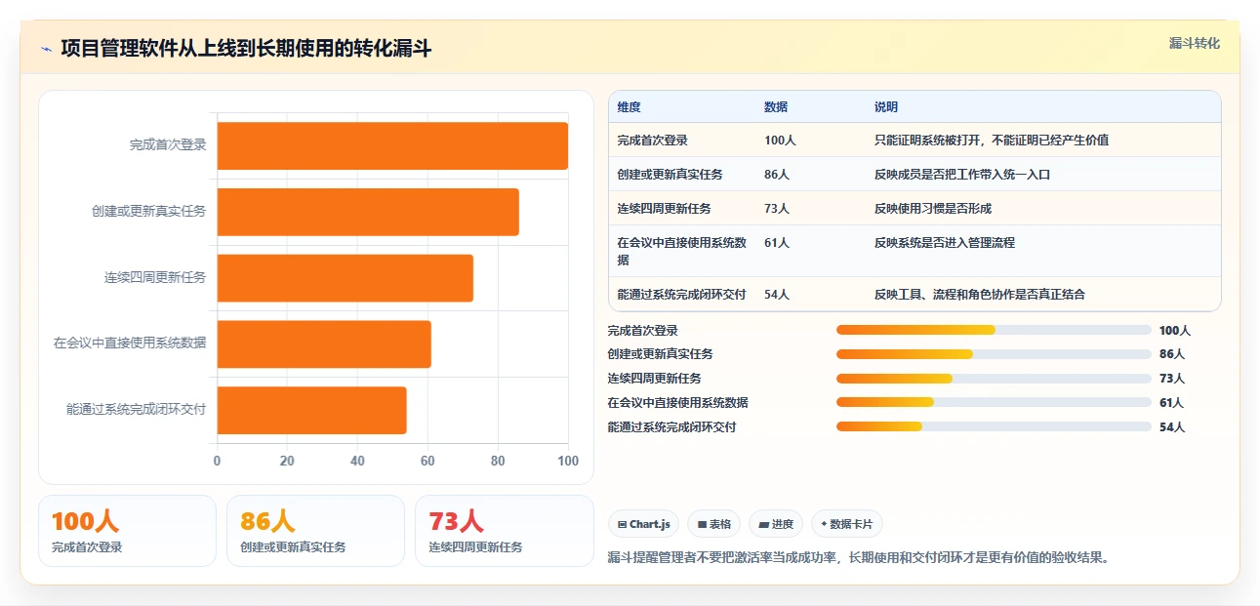Click the 60 tick on the chart x-axis
Viewport: 1260px width, 606px height.
coord(427,461)
